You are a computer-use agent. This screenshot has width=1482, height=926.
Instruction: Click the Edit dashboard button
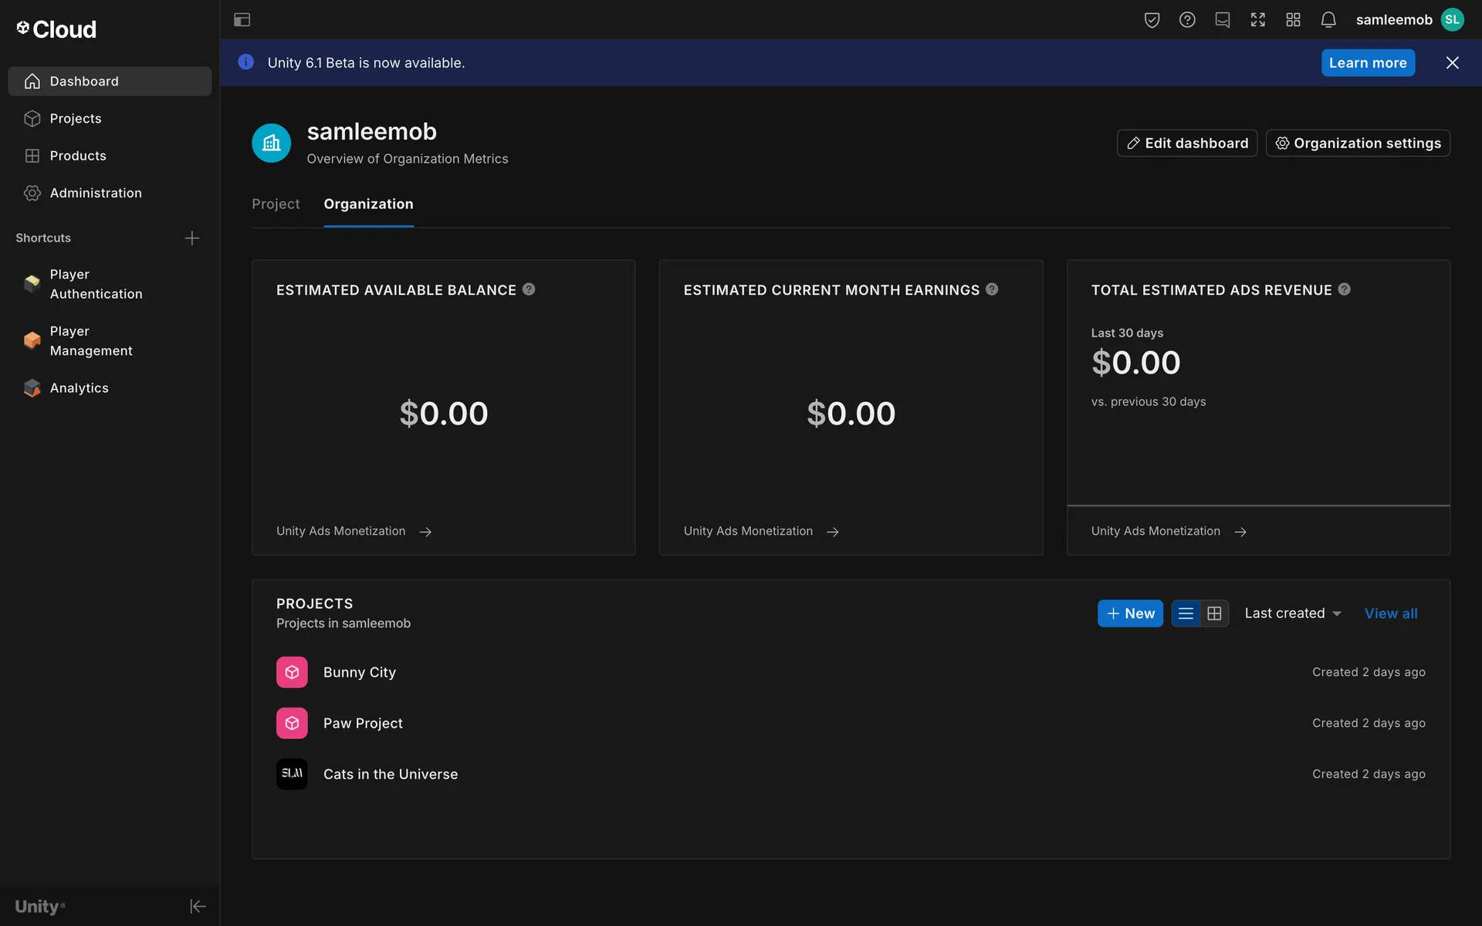pos(1186,143)
